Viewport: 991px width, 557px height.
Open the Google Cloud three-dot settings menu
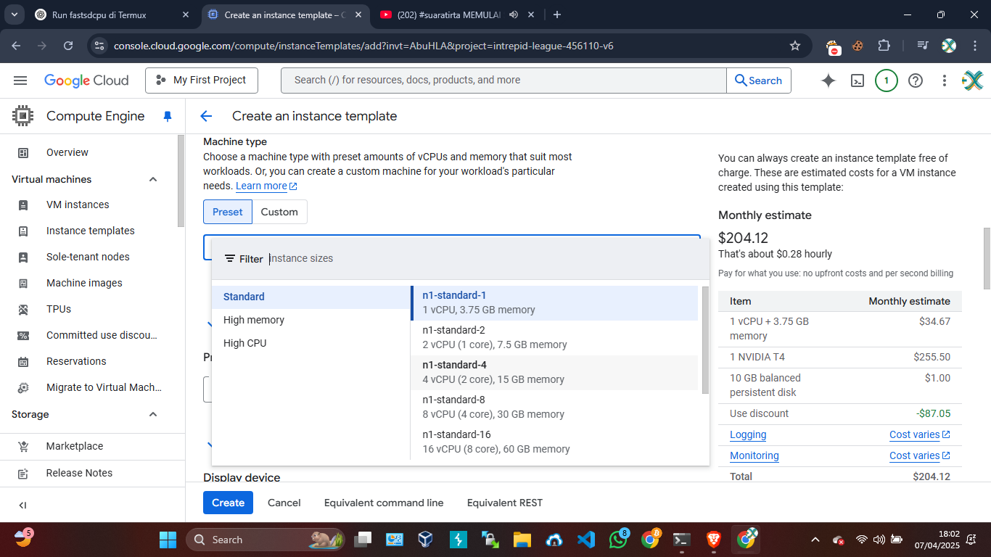(x=945, y=81)
